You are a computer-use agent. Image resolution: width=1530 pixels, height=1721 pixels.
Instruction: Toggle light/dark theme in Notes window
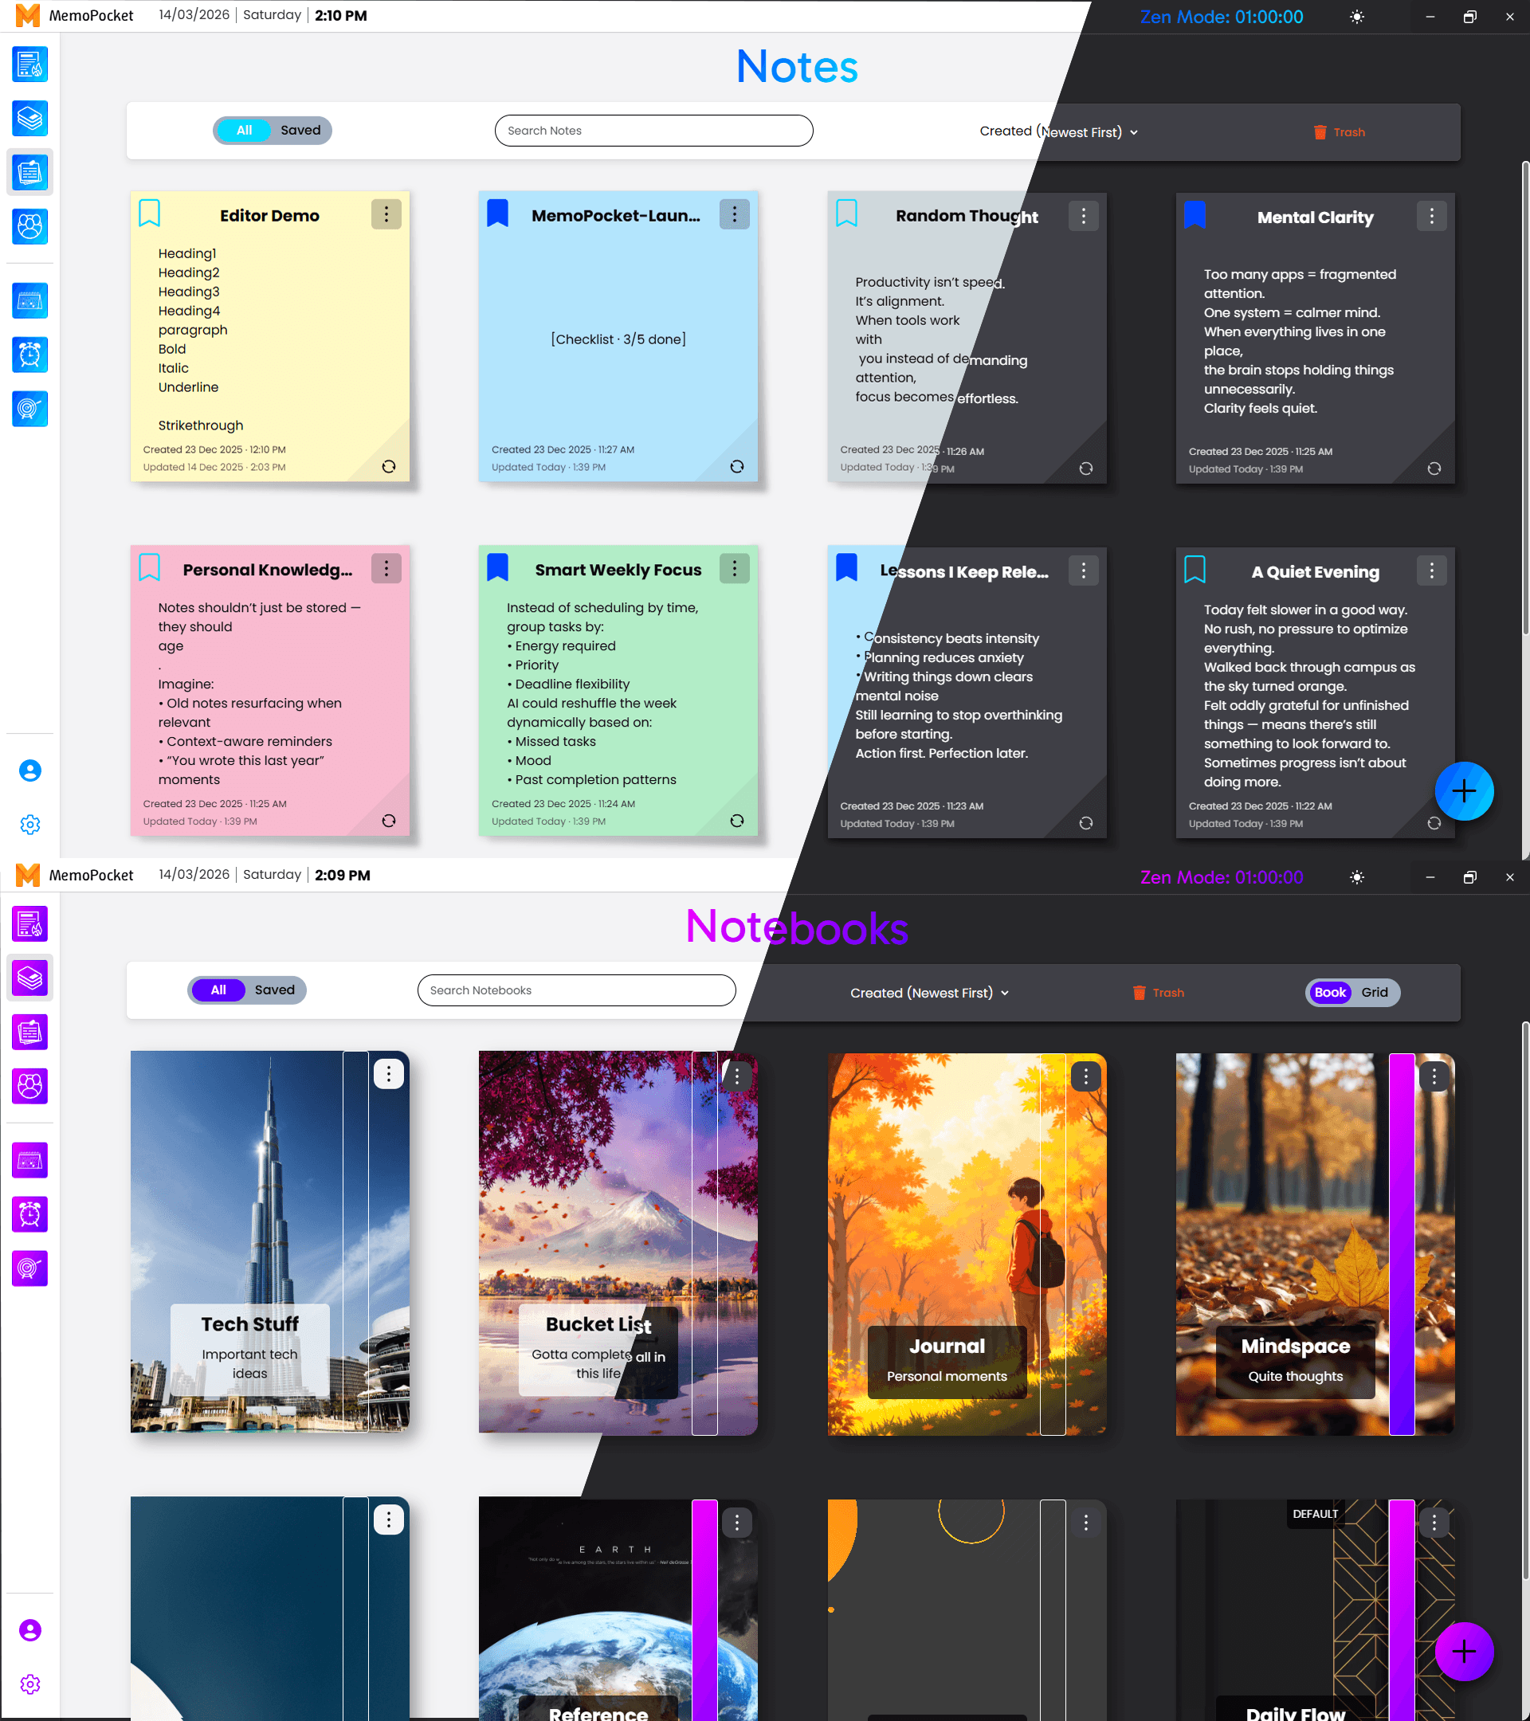1356,17
